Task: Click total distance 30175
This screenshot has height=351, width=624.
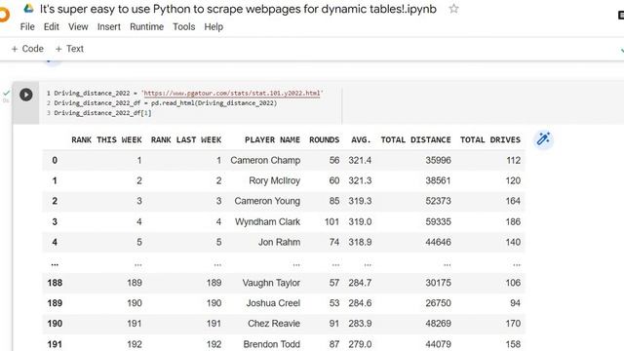Action: pyautogui.click(x=438, y=283)
